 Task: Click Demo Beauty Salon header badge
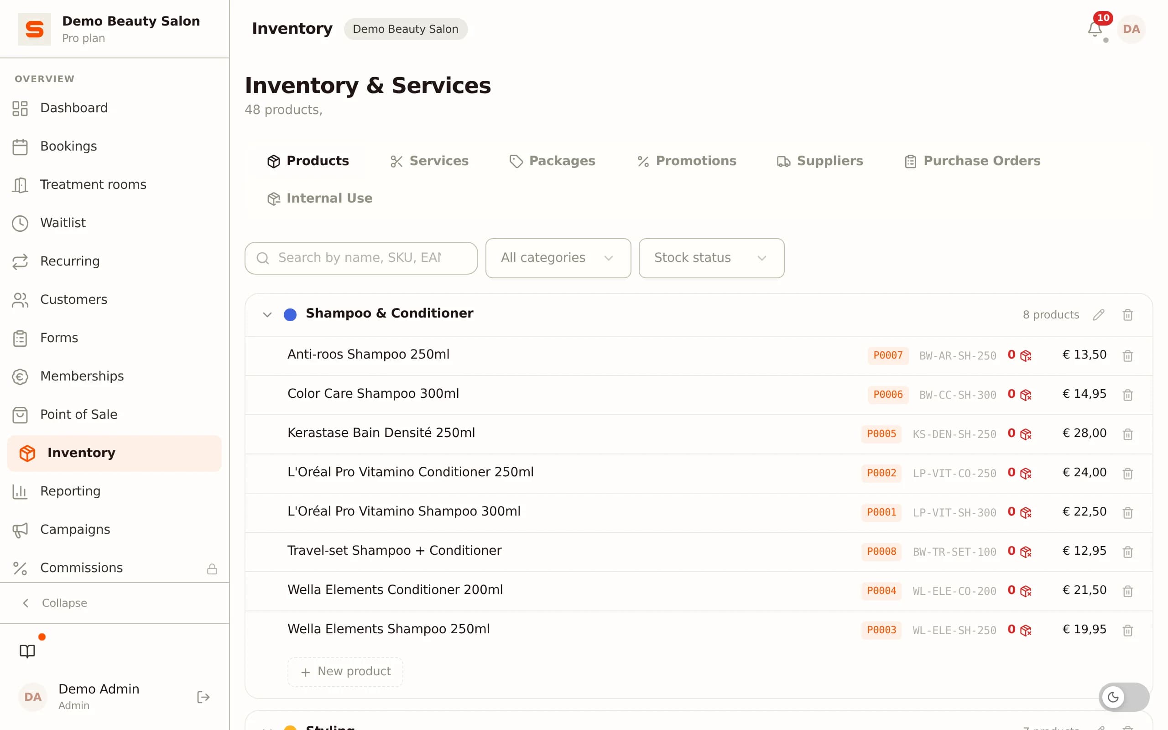[406, 29]
